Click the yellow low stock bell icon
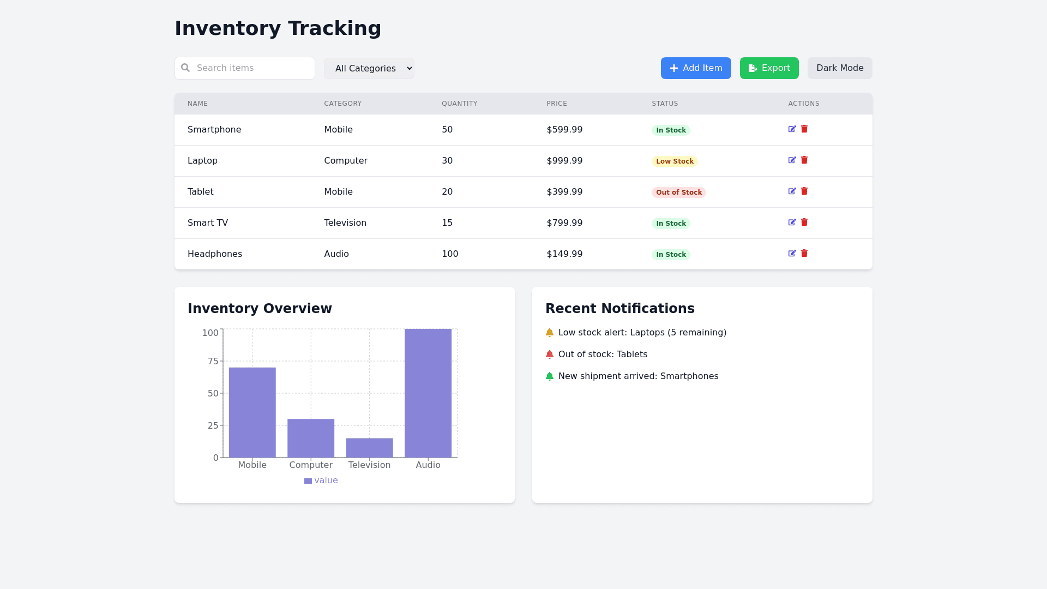Viewport: 1047px width, 589px height. point(550,333)
